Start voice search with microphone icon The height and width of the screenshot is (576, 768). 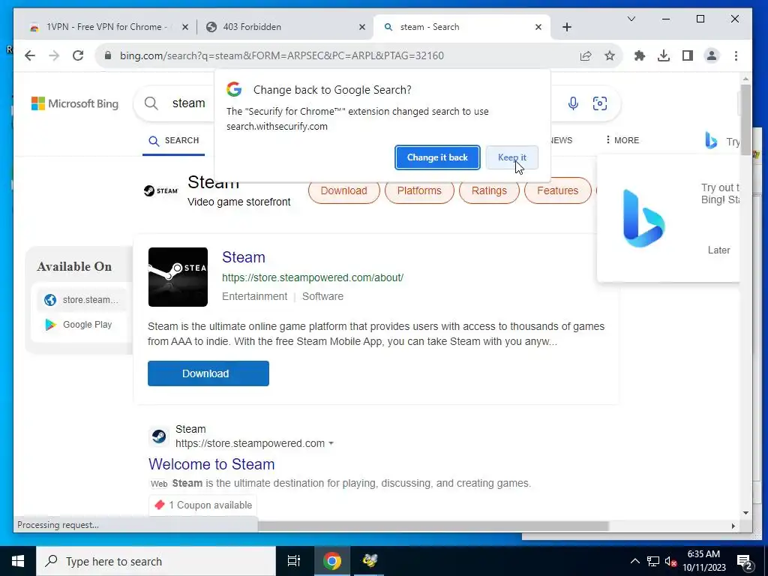[573, 103]
